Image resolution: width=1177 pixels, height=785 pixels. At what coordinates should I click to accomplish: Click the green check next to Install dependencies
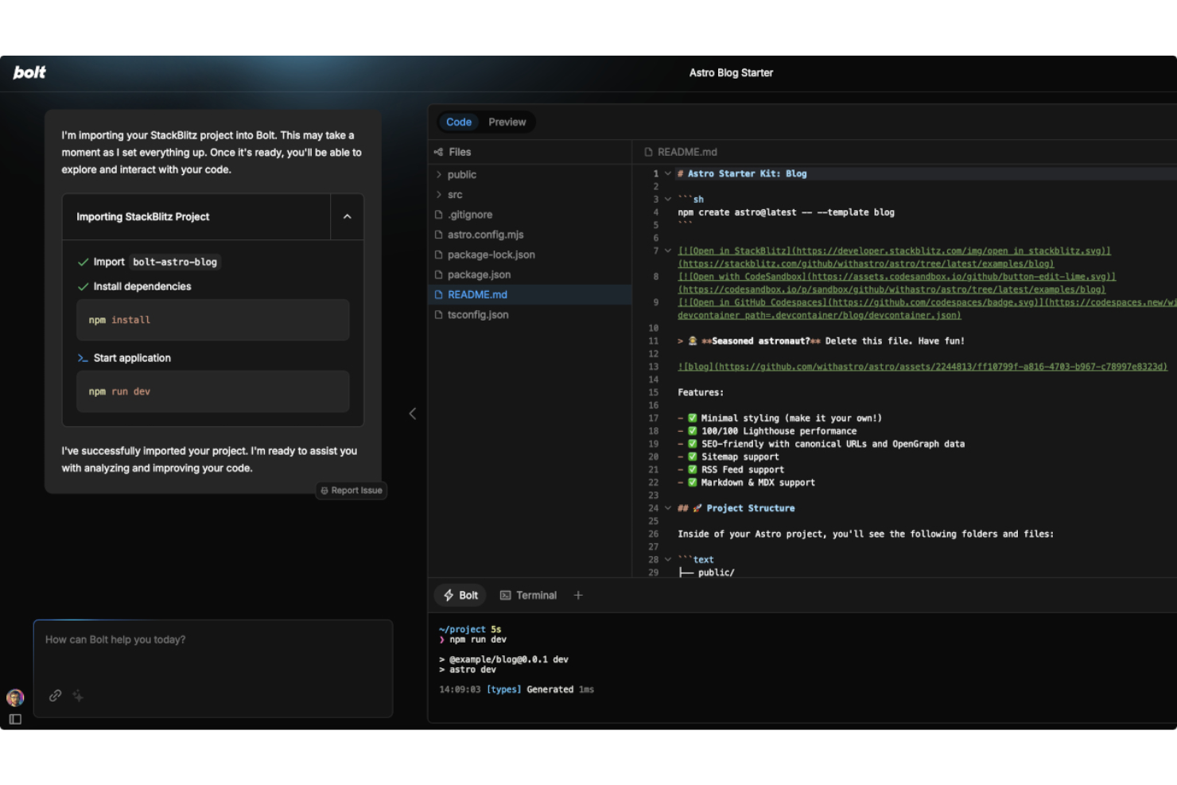coord(83,286)
